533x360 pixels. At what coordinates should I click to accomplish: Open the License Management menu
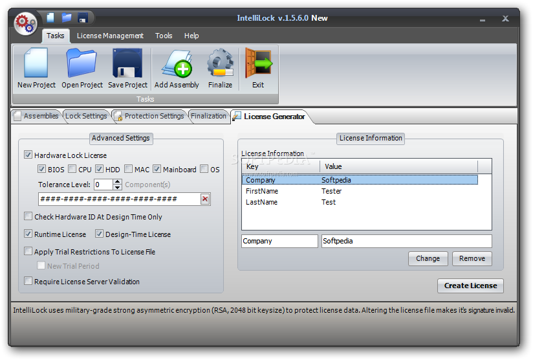coord(110,36)
